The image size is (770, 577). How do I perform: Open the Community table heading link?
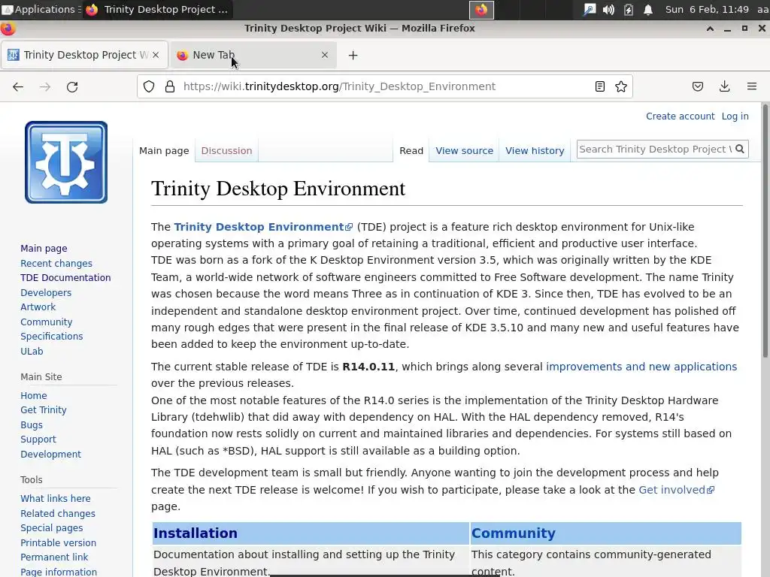(513, 533)
